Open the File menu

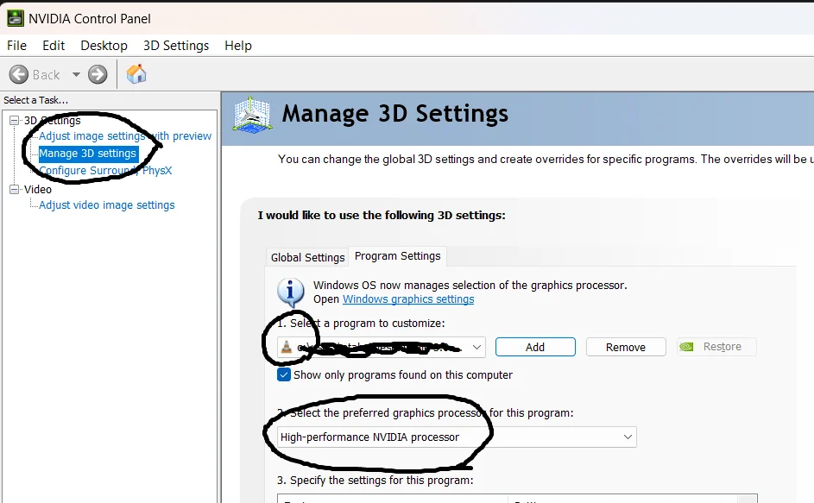pyautogui.click(x=16, y=46)
